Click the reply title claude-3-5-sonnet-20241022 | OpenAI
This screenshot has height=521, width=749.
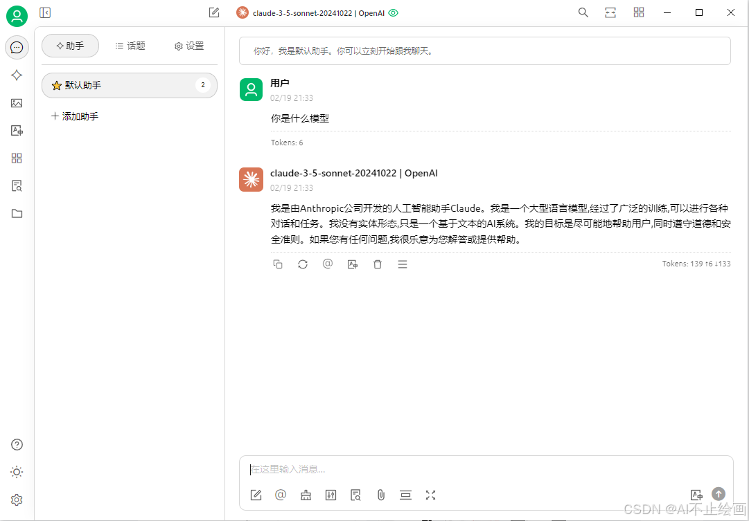354,173
